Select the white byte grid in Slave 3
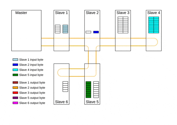The width and height of the screenshot is (177, 125). pyautogui.click(x=123, y=25)
